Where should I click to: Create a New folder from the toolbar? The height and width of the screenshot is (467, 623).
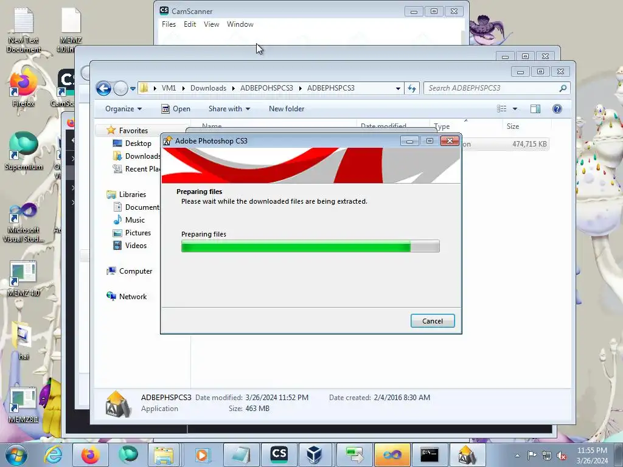(287, 109)
